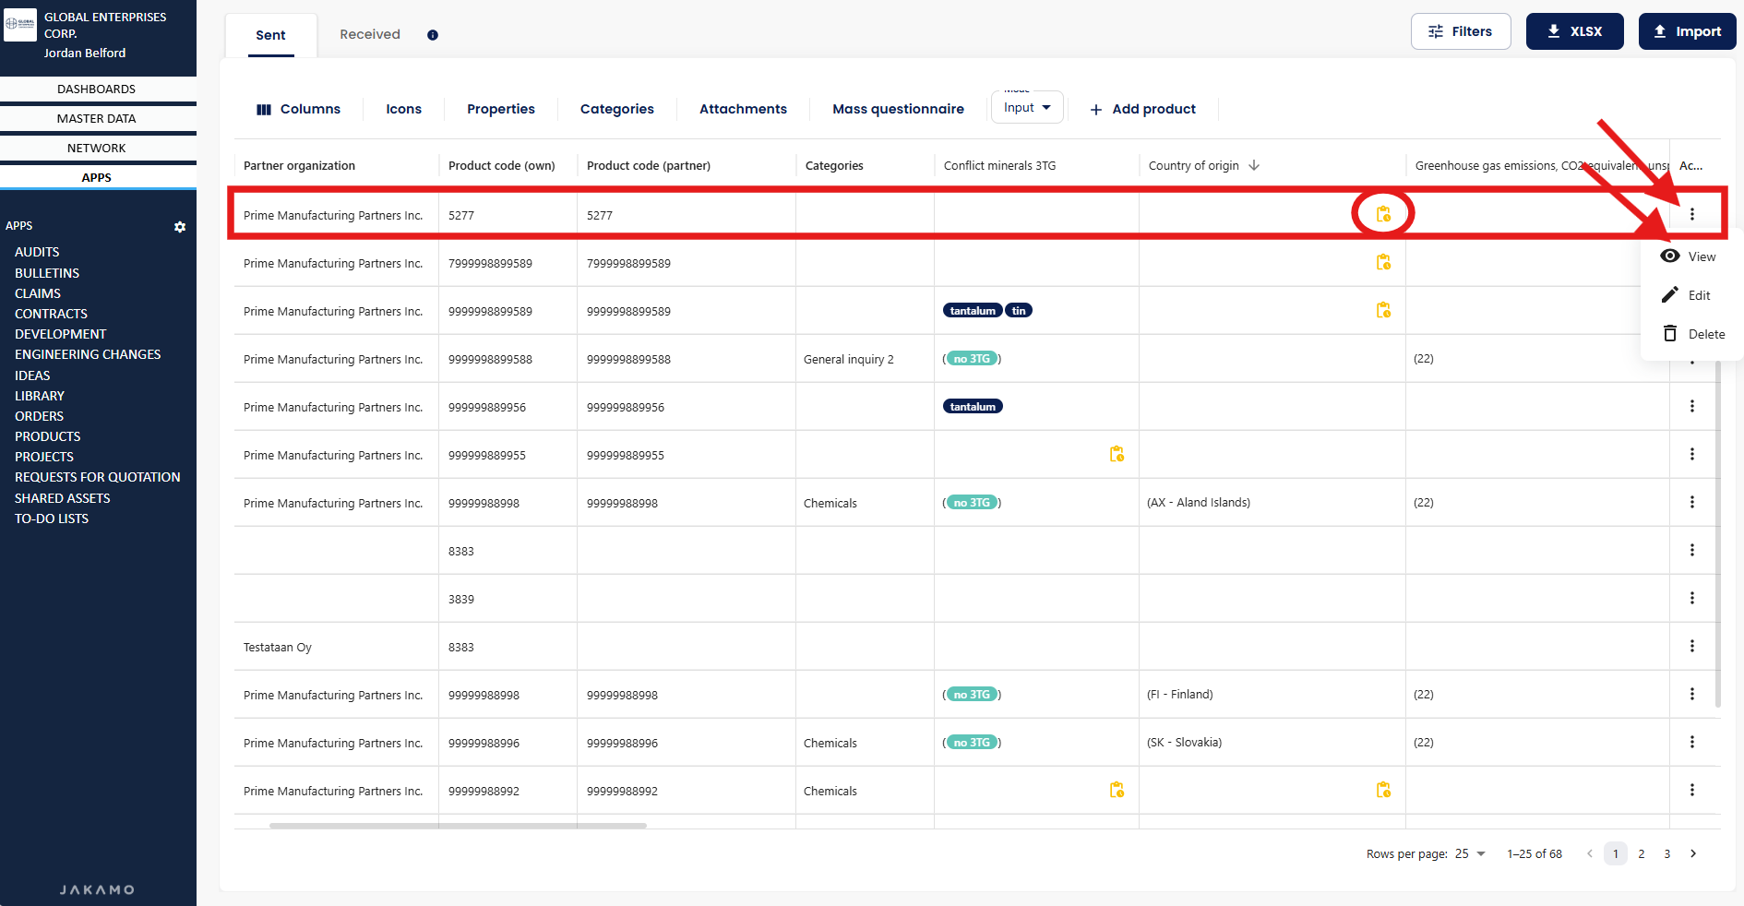
Task: Open the Filters panel
Action: (x=1460, y=31)
